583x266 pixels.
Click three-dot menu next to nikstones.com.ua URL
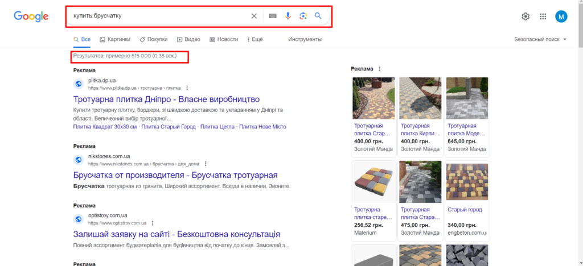click(206, 164)
